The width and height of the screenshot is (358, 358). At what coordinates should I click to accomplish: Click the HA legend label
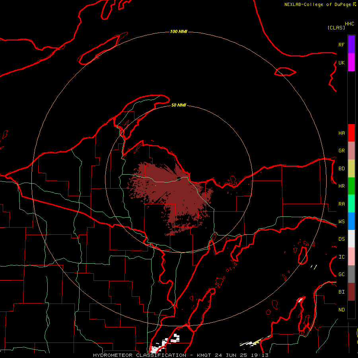(x=341, y=133)
